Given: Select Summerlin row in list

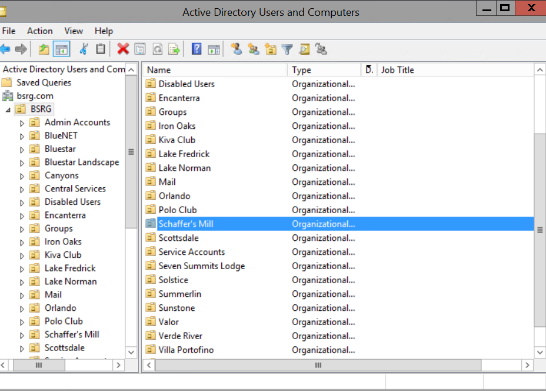Looking at the screenshot, I should pyautogui.click(x=339, y=294).
